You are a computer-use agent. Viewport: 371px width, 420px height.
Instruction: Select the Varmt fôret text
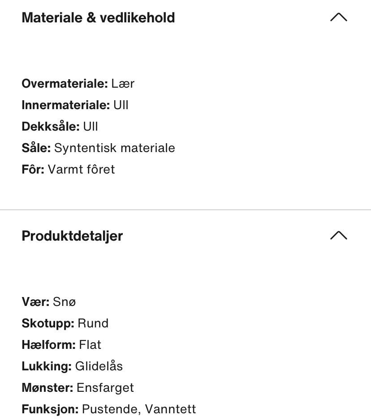(x=81, y=169)
